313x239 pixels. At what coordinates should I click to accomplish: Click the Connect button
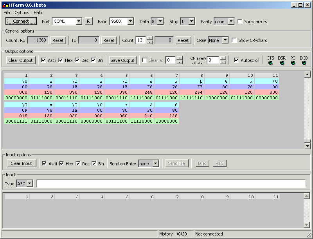tap(21, 21)
